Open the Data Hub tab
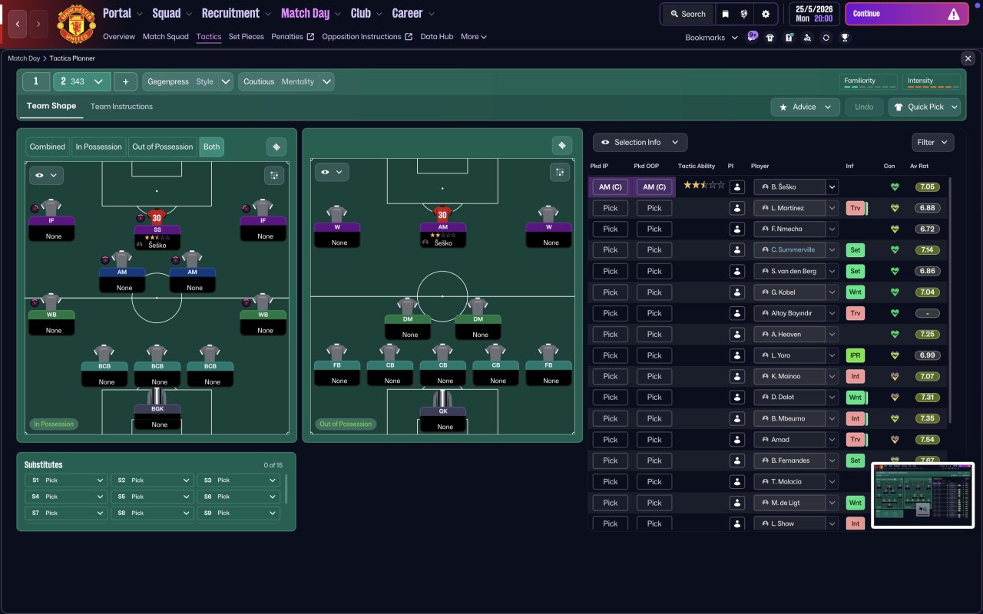This screenshot has height=614, width=983. pos(437,36)
